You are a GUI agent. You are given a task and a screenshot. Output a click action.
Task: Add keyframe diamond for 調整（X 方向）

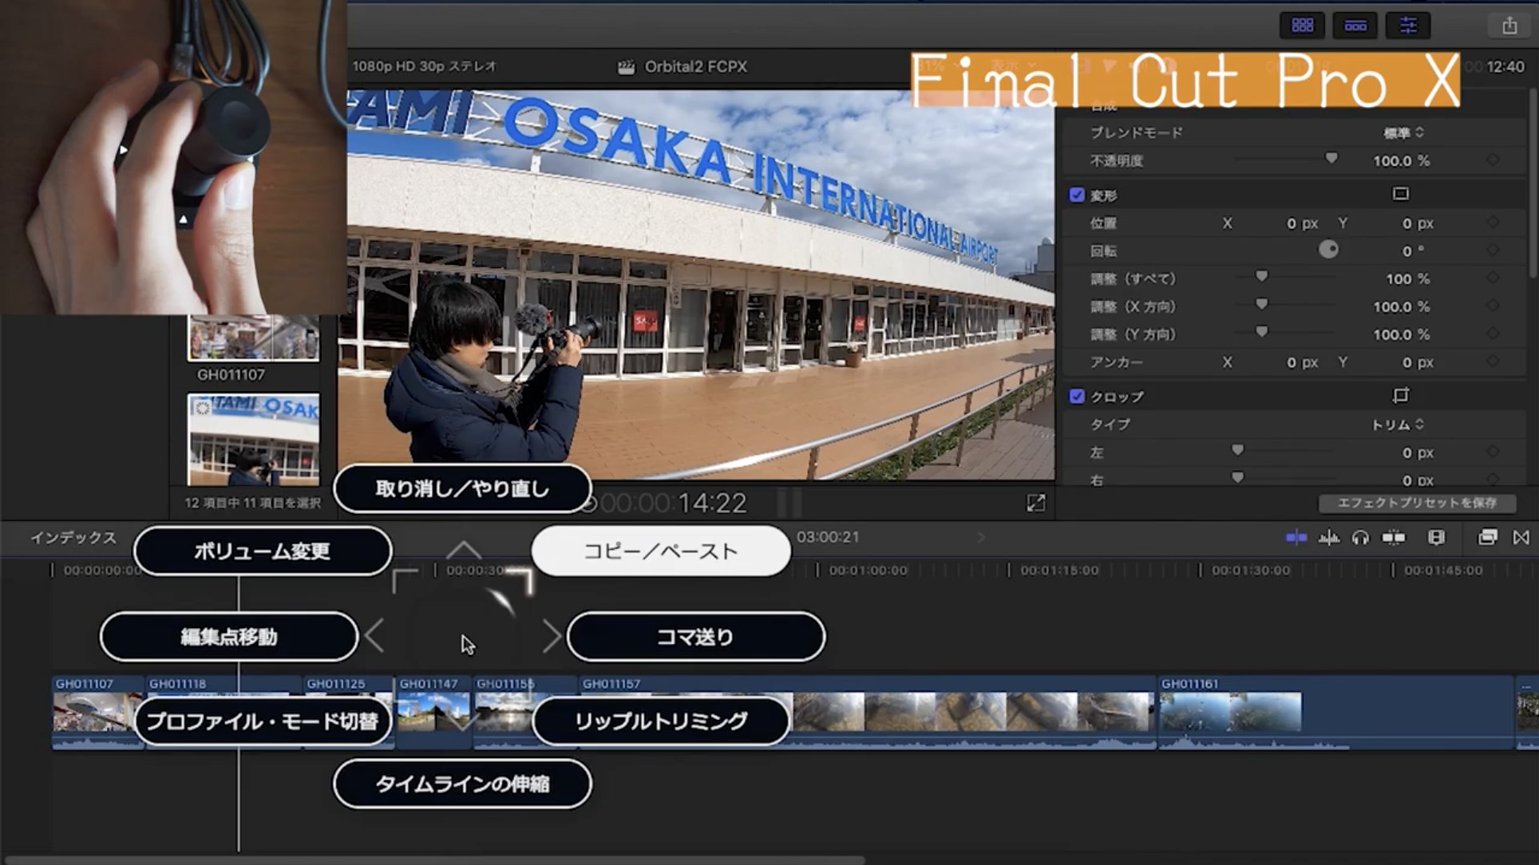coord(1493,306)
